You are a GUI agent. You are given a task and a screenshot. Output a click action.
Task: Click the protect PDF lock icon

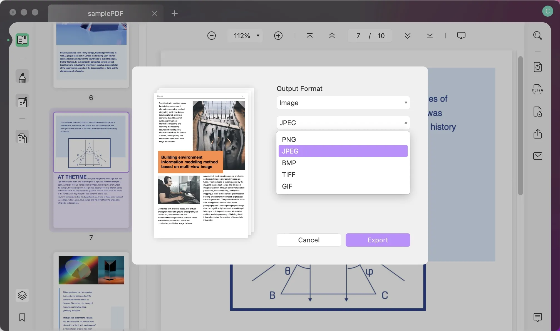click(537, 112)
